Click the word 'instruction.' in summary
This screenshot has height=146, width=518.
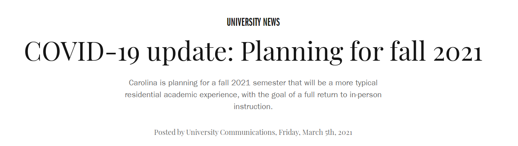pyautogui.click(x=253, y=107)
